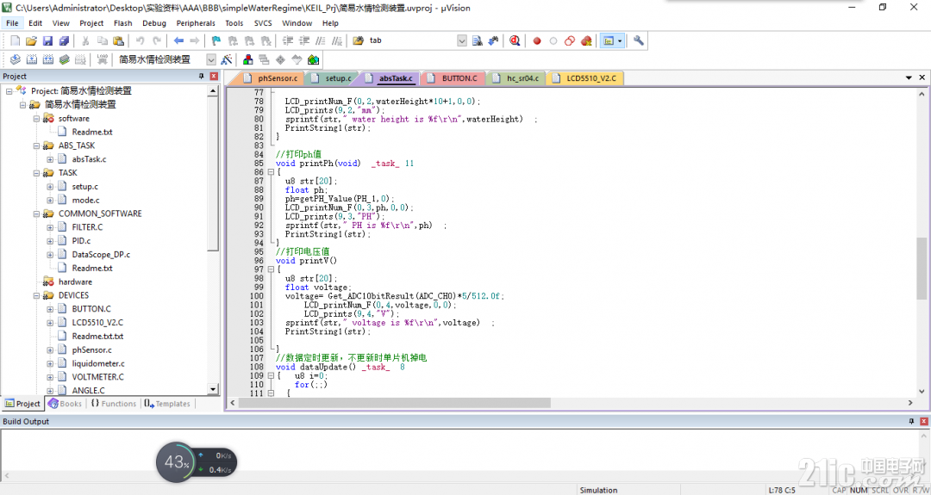The image size is (931, 495).
Task: Navigate backwards with blue left arrow
Action: pos(178,41)
